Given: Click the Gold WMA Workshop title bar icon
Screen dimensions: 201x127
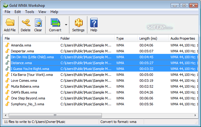Looking at the screenshot, I should 6,6.
